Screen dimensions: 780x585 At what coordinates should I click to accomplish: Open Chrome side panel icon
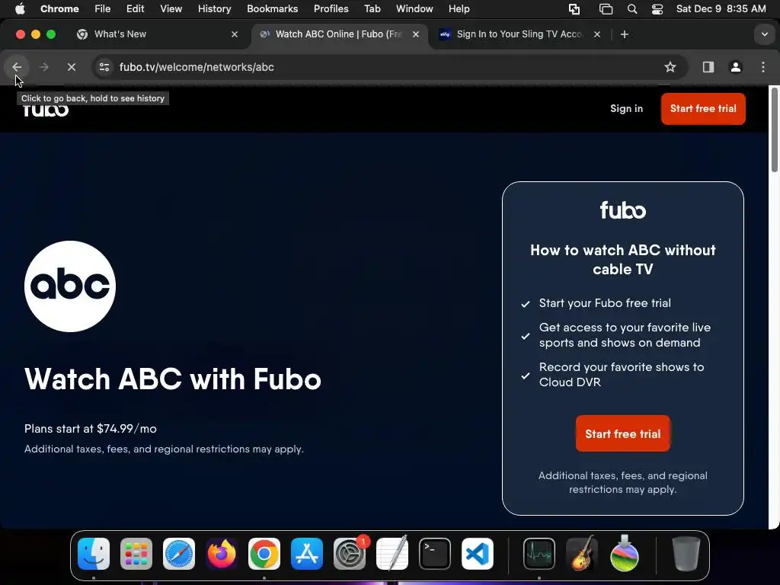click(708, 67)
